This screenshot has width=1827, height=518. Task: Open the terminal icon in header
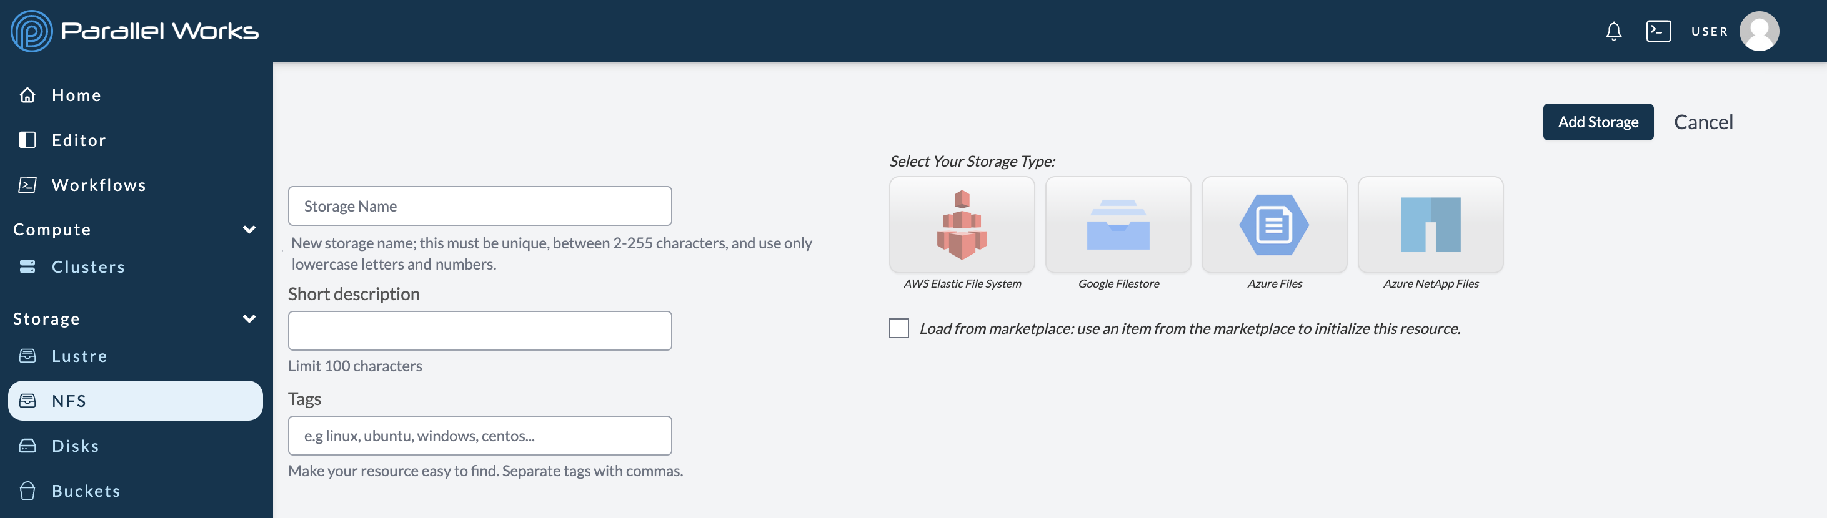1658,31
